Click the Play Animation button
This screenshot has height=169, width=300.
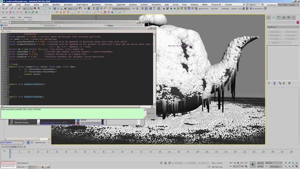tap(238, 163)
